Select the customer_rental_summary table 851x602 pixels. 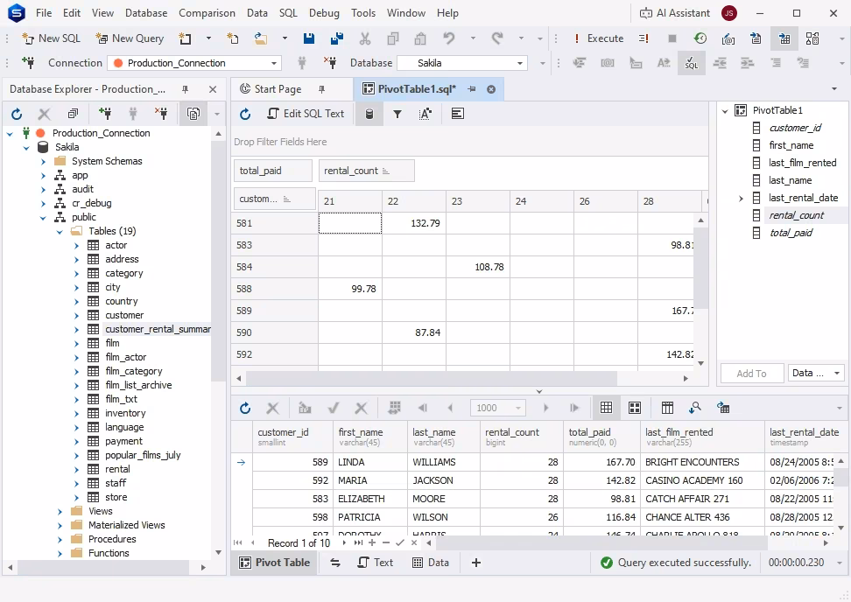click(x=158, y=329)
